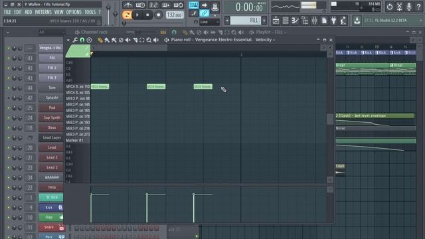Select the WAAAAA! channel button
425x239 pixels.
(51, 177)
